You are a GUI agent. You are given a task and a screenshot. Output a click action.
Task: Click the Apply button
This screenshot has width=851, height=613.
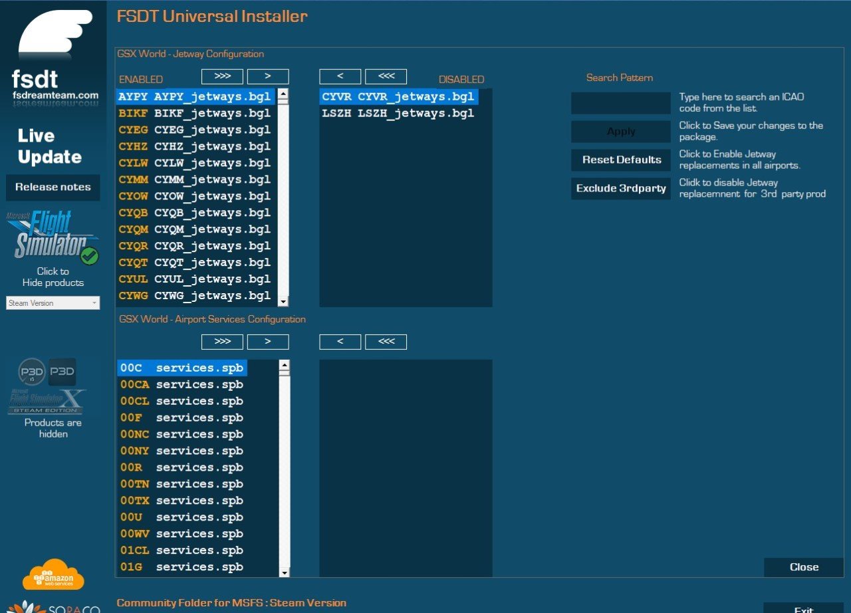coord(621,132)
